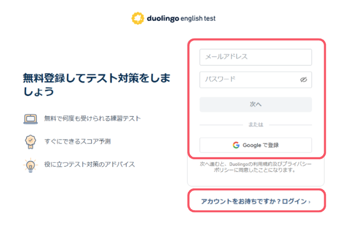Click the パスワード input field
The width and height of the screenshot is (347, 229).
coord(256,80)
